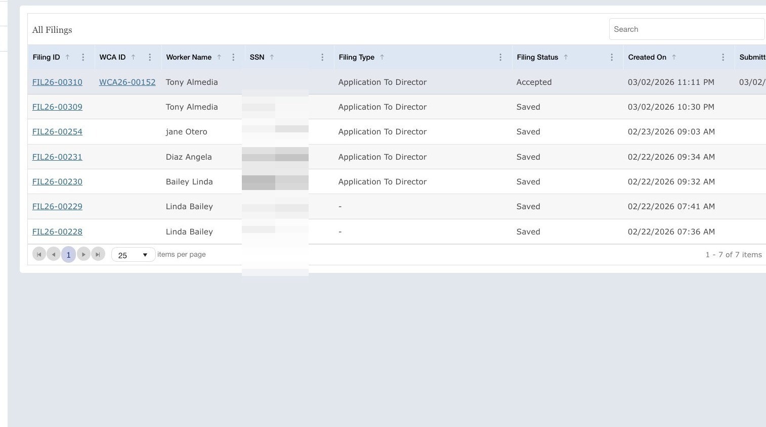The width and height of the screenshot is (766, 427).
Task: Sort by Created On header text
Action: 647,57
